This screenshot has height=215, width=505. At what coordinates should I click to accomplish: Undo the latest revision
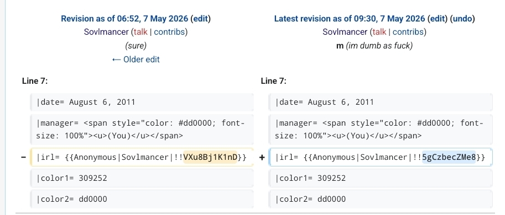(x=462, y=19)
